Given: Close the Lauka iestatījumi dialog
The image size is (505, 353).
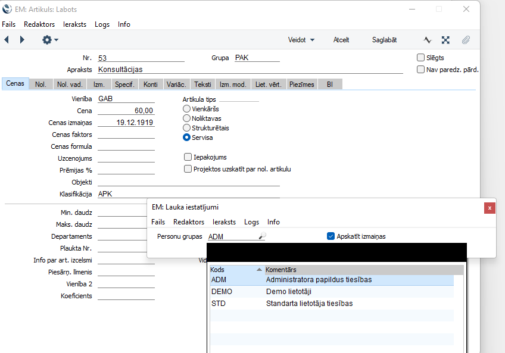Looking at the screenshot, I should (490, 208).
